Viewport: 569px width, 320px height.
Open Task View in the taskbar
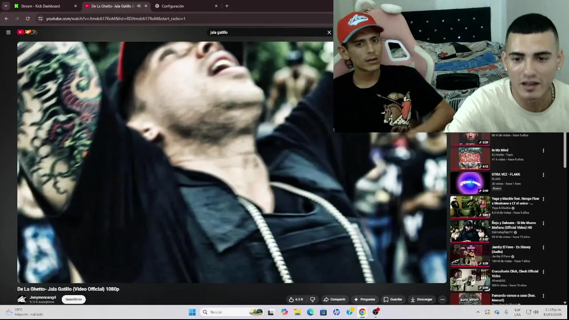271,312
